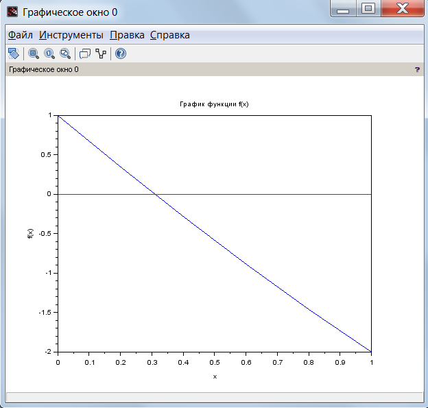Click the small purple question mark in the info bar

click(x=417, y=69)
